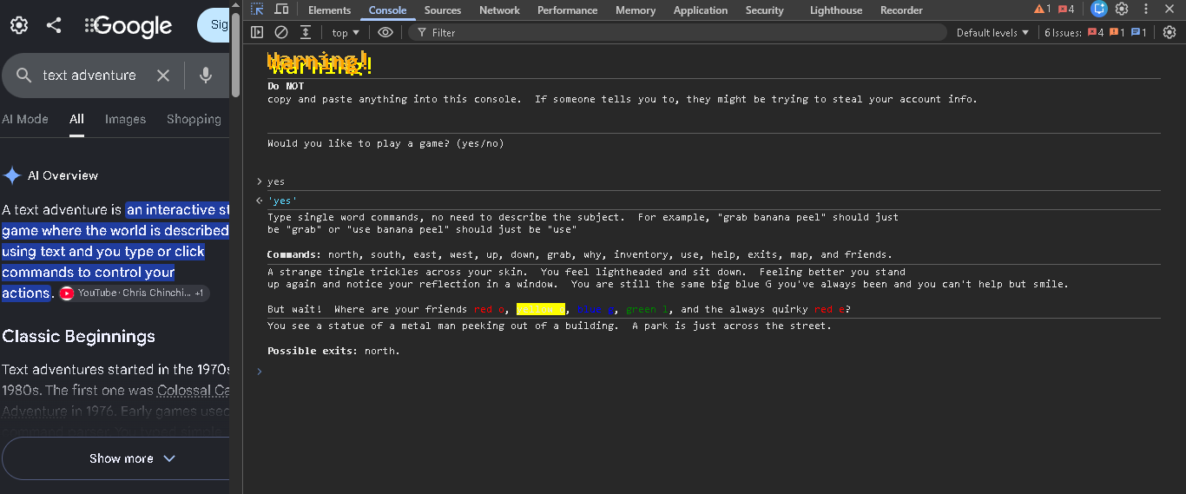Clear the console with the ban icon

(x=281, y=32)
